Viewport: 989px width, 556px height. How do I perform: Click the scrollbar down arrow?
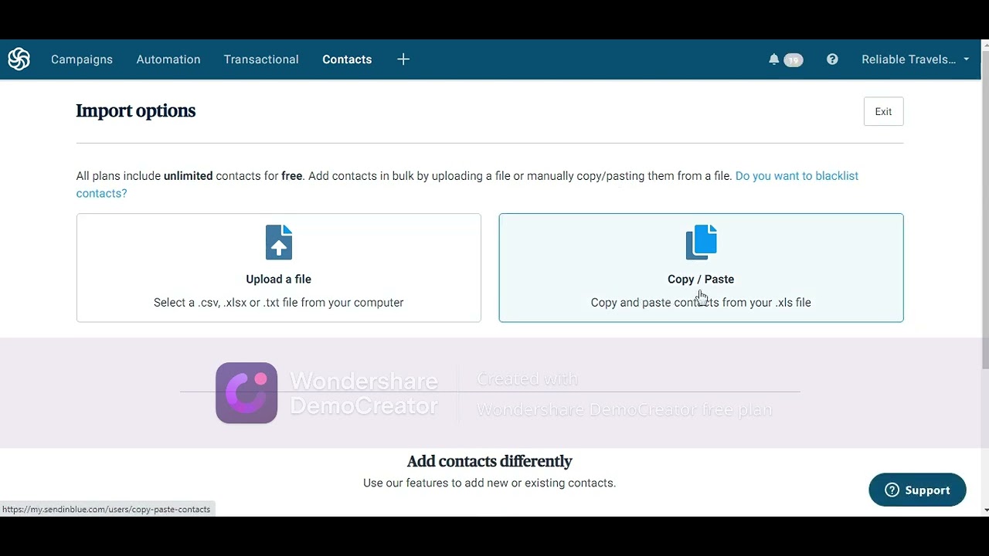point(985,510)
